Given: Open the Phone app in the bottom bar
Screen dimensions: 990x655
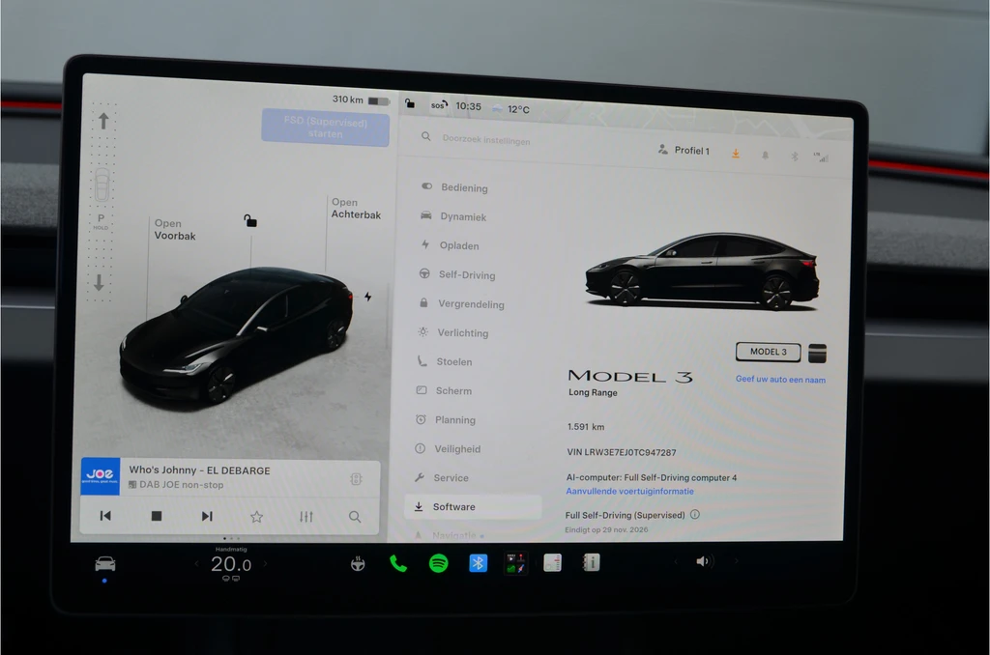Looking at the screenshot, I should (397, 563).
